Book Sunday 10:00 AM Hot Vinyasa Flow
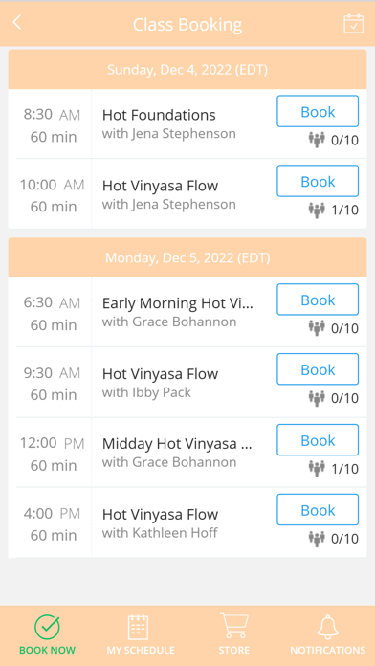The height and width of the screenshot is (666, 375). 318,181
